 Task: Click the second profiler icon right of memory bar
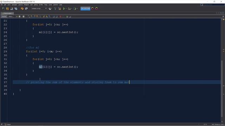97,9
